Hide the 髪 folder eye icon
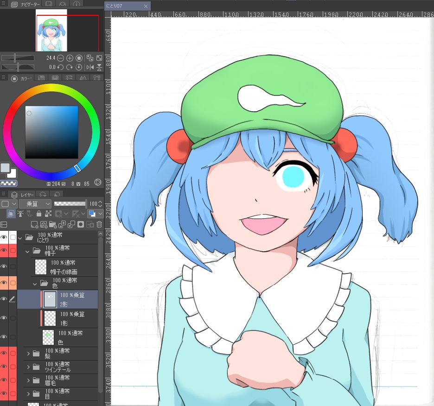Image resolution: width=434 pixels, height=406 pixels. tap(4, 354)
